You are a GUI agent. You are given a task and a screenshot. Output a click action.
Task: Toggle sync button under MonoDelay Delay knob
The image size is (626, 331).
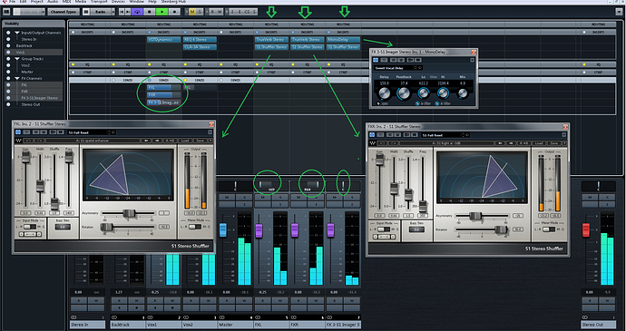coord(378,103)
